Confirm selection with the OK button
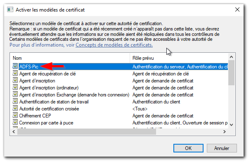 [188, 148]
